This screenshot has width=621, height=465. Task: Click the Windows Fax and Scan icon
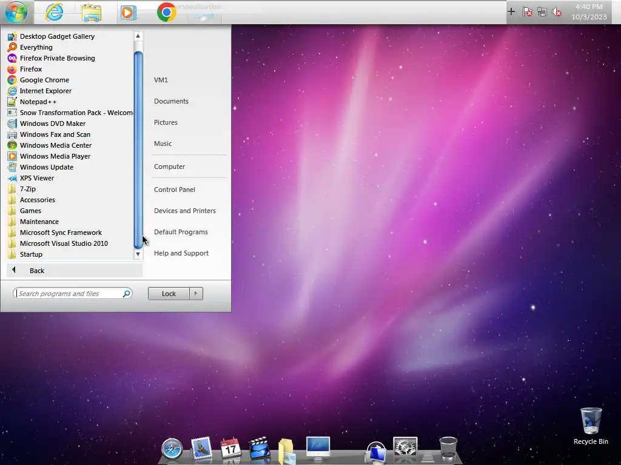point(12,134)
